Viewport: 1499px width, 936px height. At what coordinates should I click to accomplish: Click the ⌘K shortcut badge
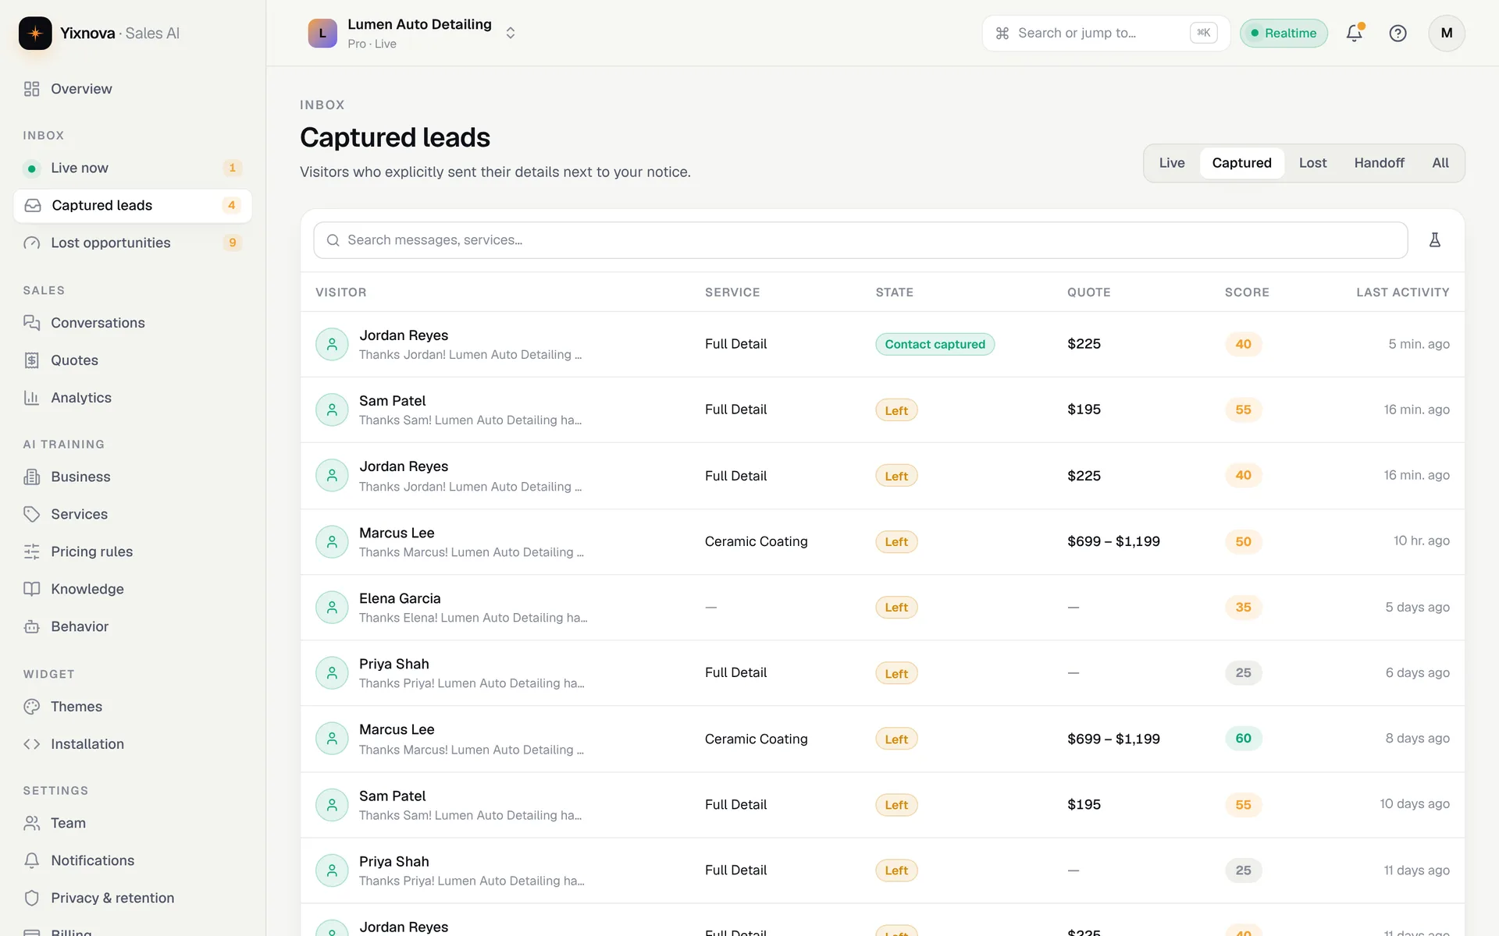click(x=1203, y=33)
